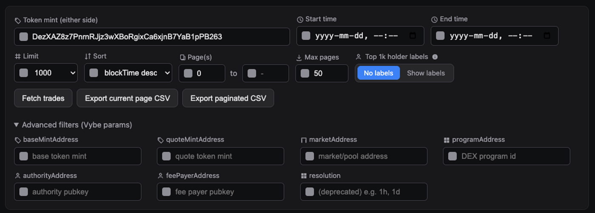
Task: Click the download icon next to Max pages
Action: (299, 57)
